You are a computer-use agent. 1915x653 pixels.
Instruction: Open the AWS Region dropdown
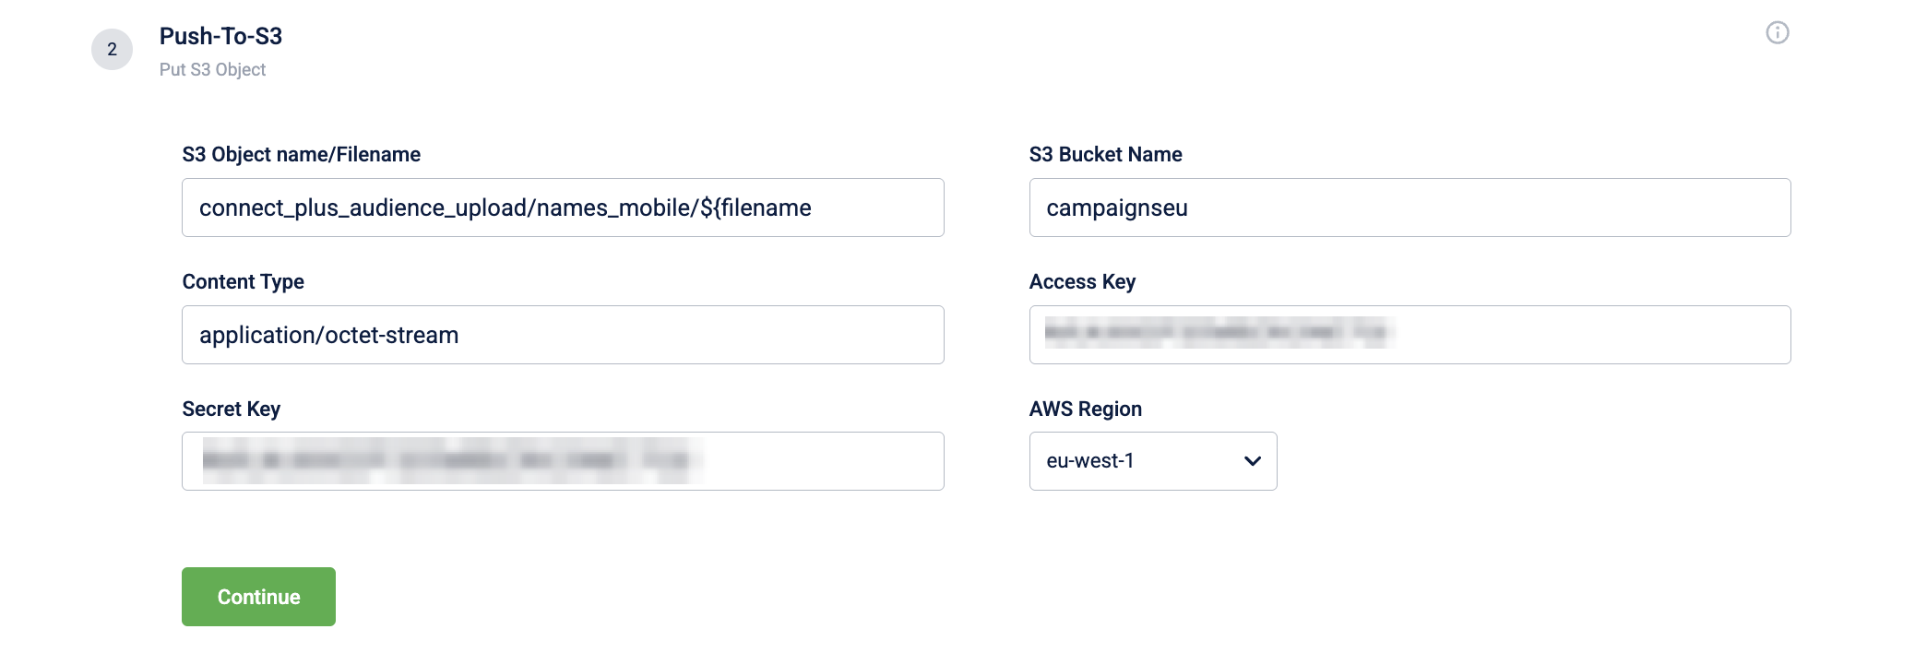click(x=1152, y=461)
